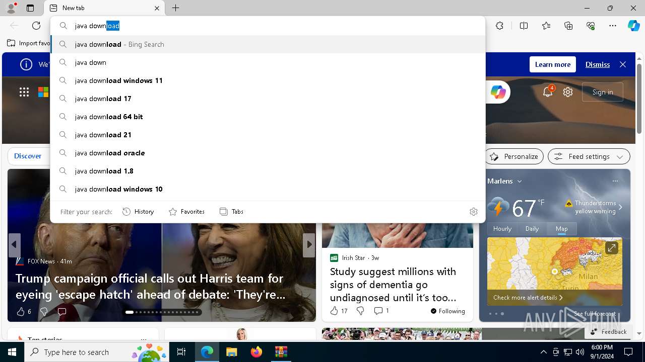Screen dimensions: 645x362
Task: Click in the address bar text field
Action: pos(277,26)
